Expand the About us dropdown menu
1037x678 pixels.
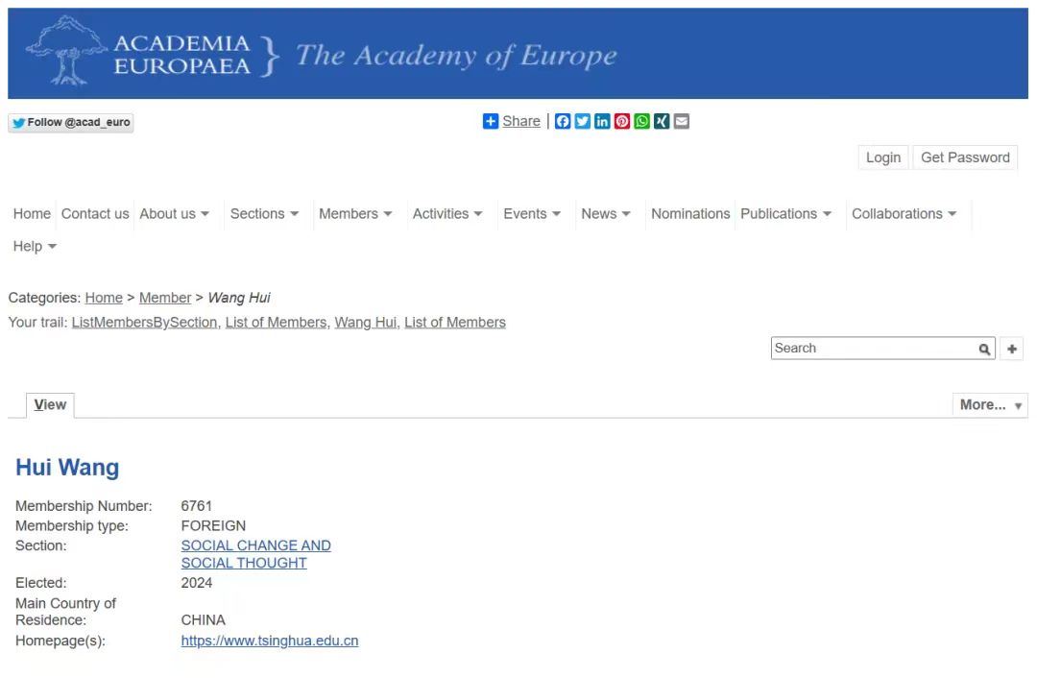coord(174,214)
